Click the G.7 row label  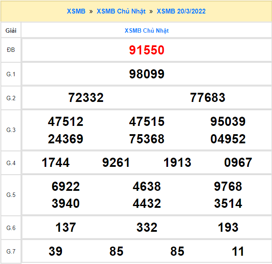click(11, 251)
